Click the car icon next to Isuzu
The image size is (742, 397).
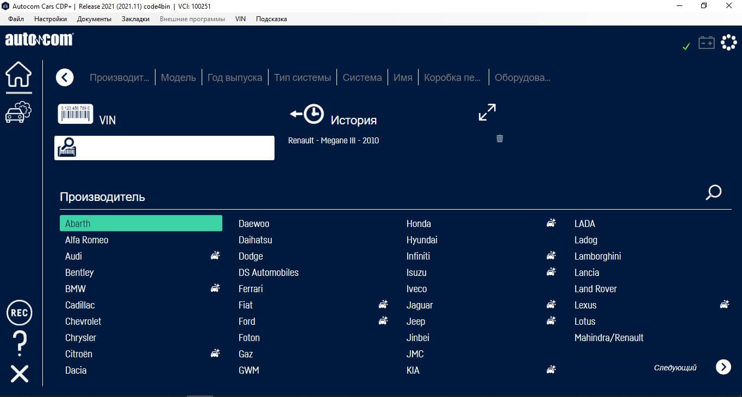click(551, 272)
